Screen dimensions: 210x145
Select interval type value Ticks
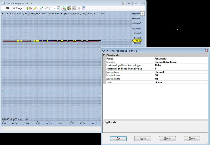coord(181,65)
